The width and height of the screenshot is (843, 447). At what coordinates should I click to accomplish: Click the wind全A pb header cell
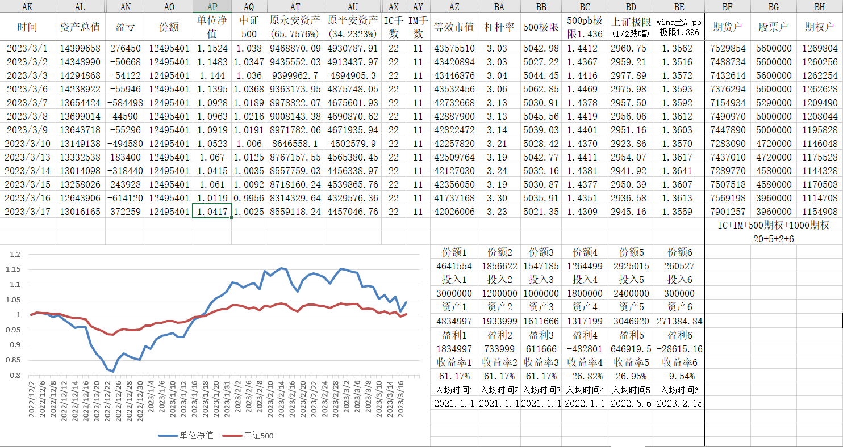(x=679, y=27)
